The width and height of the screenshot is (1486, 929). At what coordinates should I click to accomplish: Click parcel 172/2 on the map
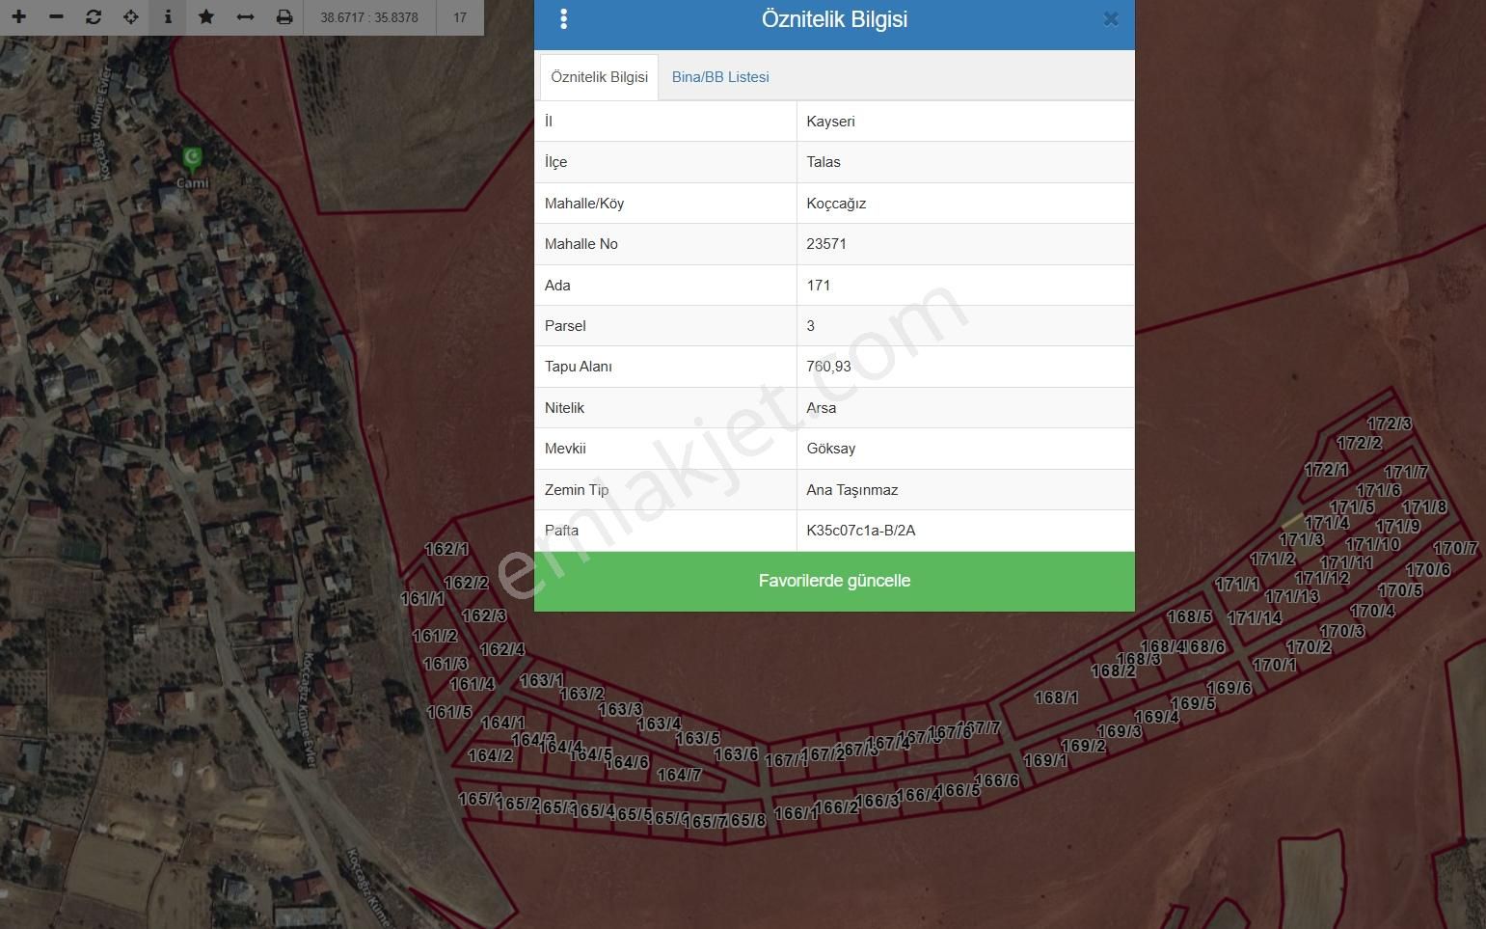[1359, 443]
